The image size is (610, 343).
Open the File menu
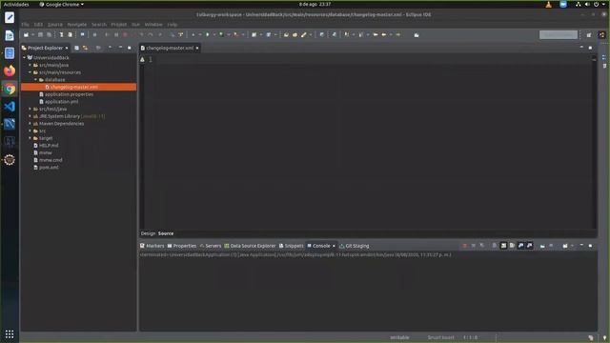click(x=26, y=25)
